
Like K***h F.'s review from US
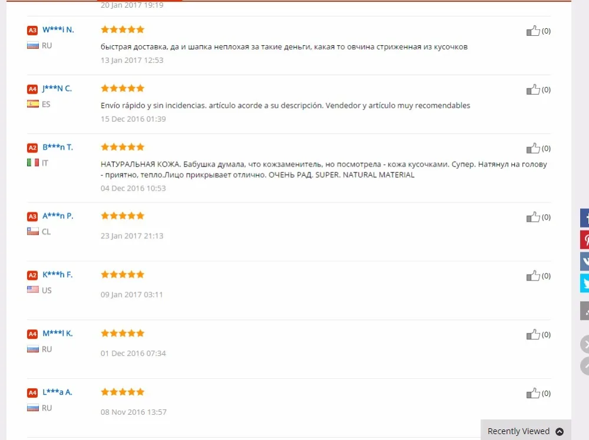click(x=532, y=276)
